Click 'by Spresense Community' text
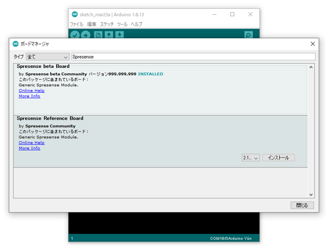Screen dimensions: 326x248 47,126
